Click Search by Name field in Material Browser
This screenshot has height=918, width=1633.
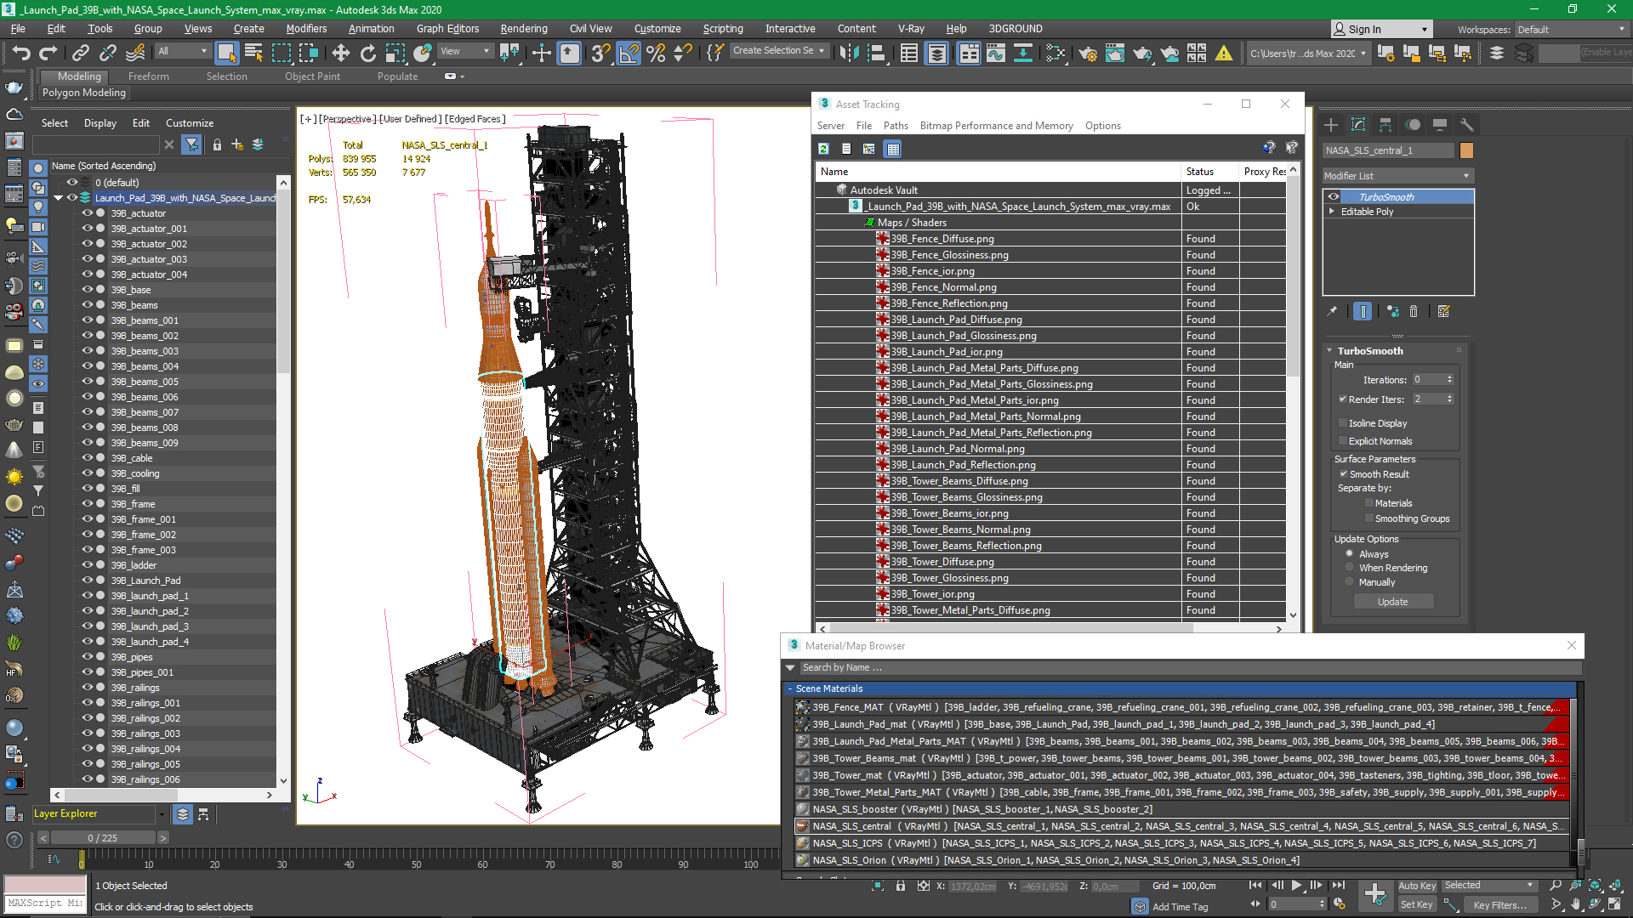click(x=1189, y=667)
